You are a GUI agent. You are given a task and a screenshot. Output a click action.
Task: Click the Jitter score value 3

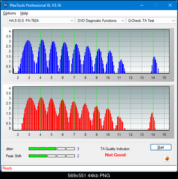[78, 149]
